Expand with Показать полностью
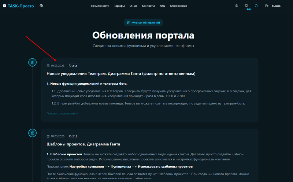This screenshot has width=293, height=182. [62, 113]
